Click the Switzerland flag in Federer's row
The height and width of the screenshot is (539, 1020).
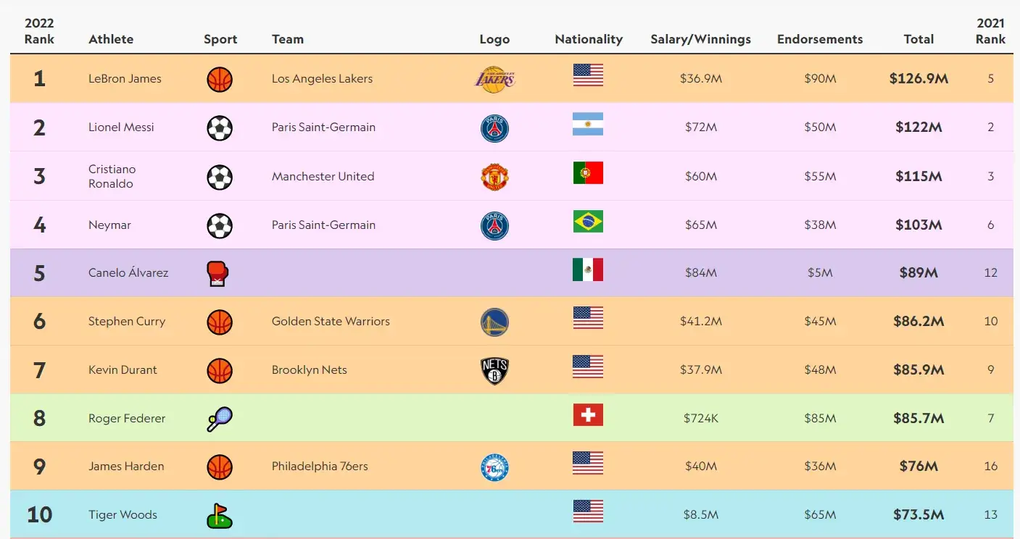click(588, 415)
